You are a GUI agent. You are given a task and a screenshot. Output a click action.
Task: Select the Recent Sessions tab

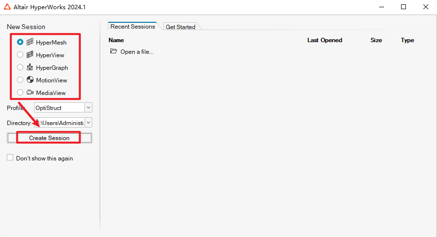point(132,27)
